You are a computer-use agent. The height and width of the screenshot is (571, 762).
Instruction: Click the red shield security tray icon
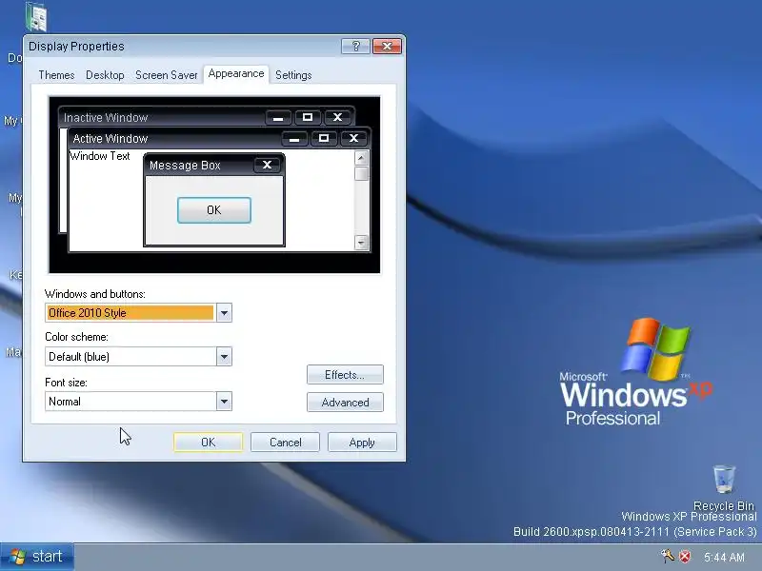click(x=685, y=557)
